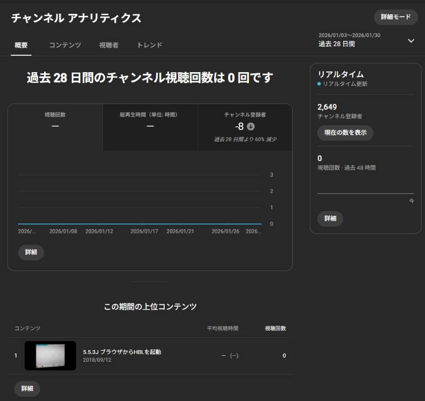Switch to the コンテンツ tab
The image size is (425, 401).
(x=65, y=45)
